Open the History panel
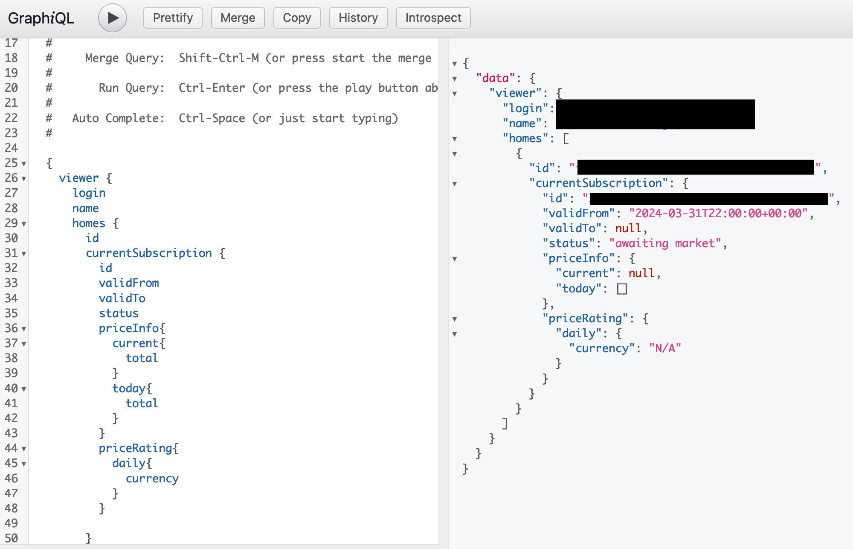Screen dimensions: 853x549 (358, 18)
